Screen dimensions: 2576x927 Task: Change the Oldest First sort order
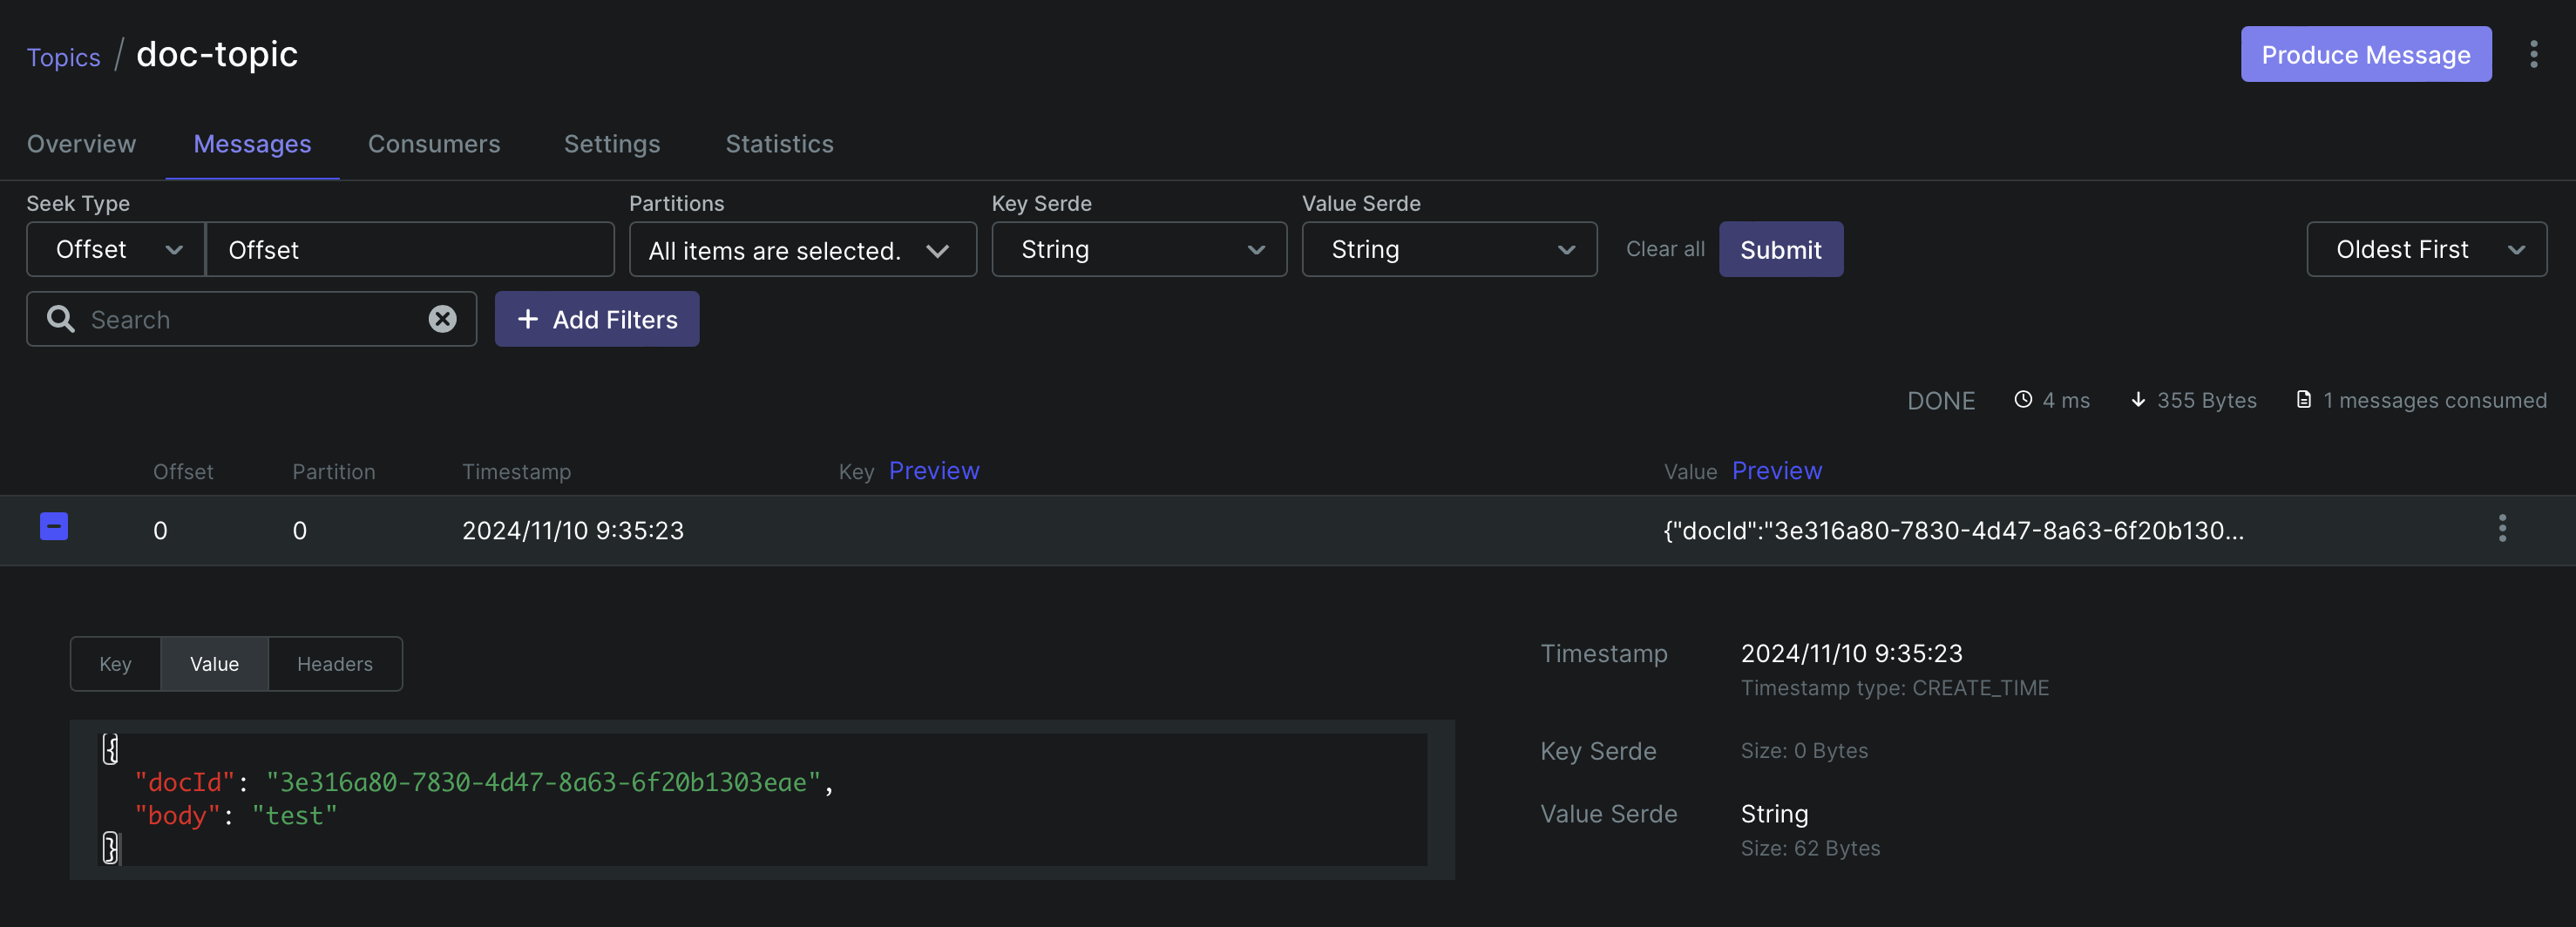tap(2426, 249)
